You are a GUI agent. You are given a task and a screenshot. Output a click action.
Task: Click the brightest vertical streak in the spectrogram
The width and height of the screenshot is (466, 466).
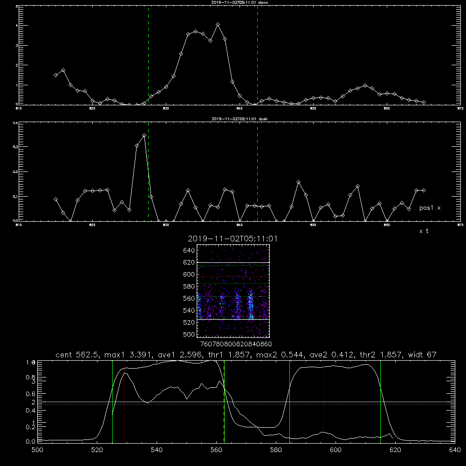[x=251, y=304]
